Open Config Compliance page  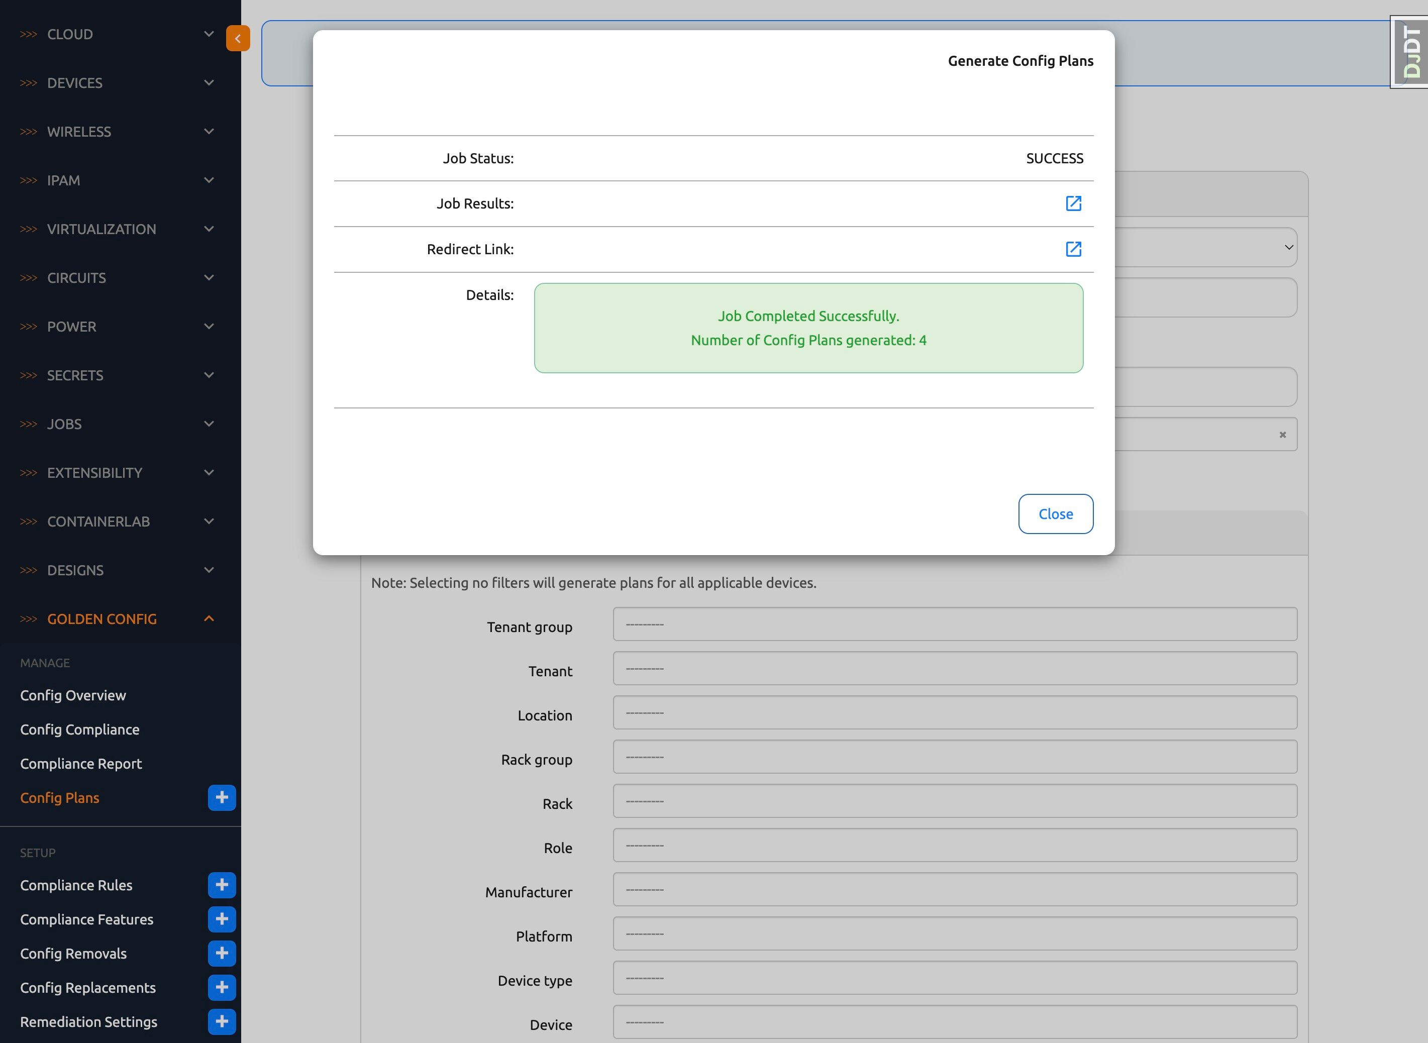[79, 729]
